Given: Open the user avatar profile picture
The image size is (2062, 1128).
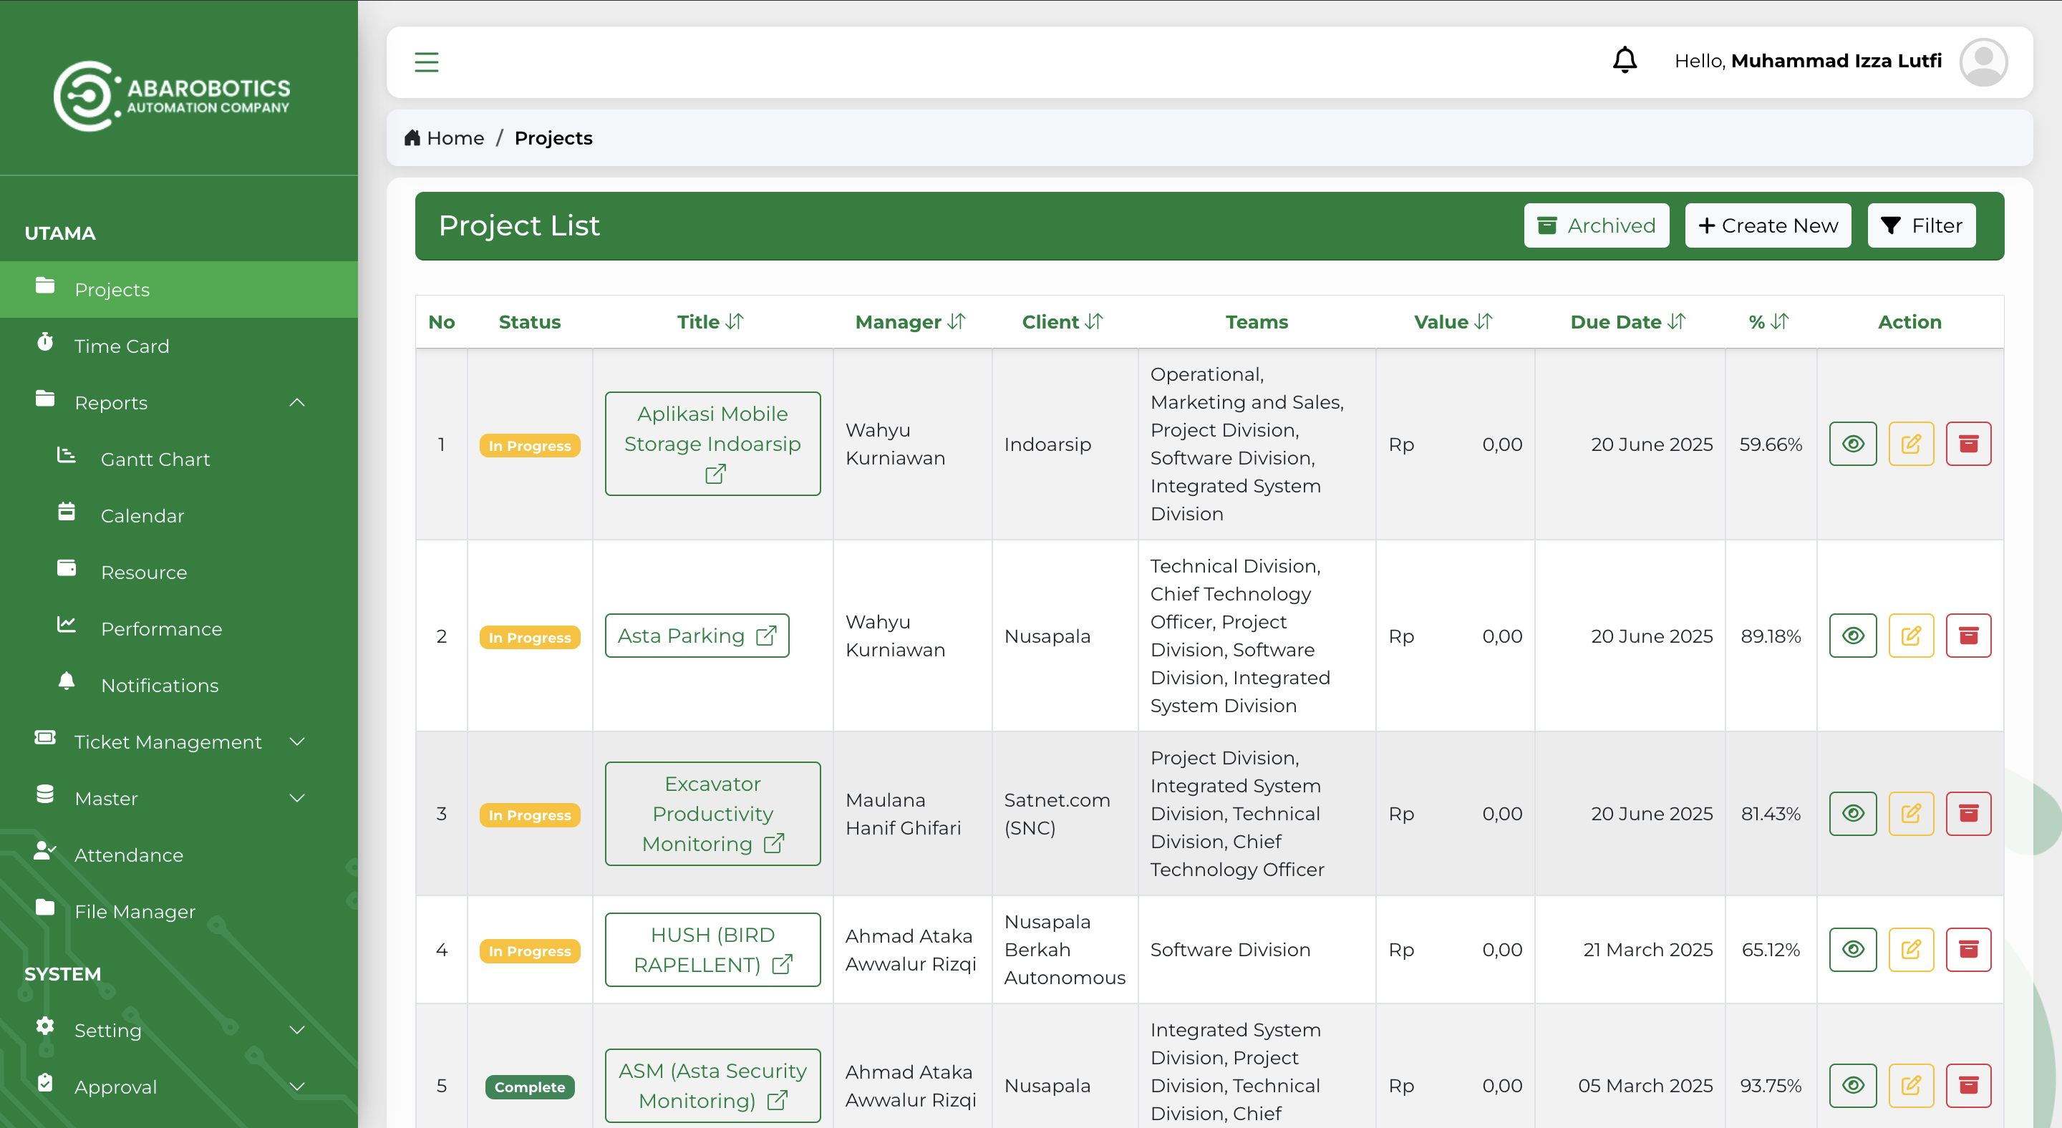Looking at the screenshot, I should pyautogui.click(x=1983, y=62).
